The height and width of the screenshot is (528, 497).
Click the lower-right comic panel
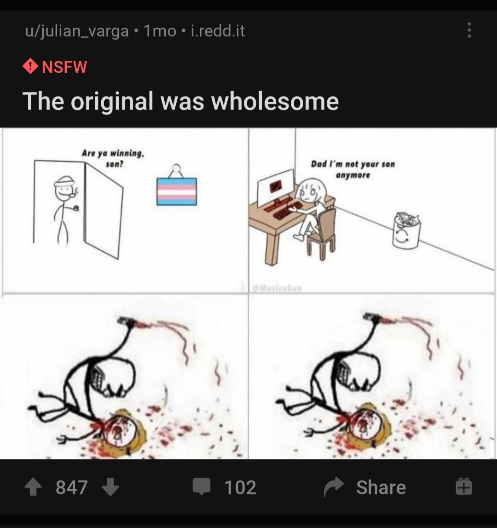point(373,377)
